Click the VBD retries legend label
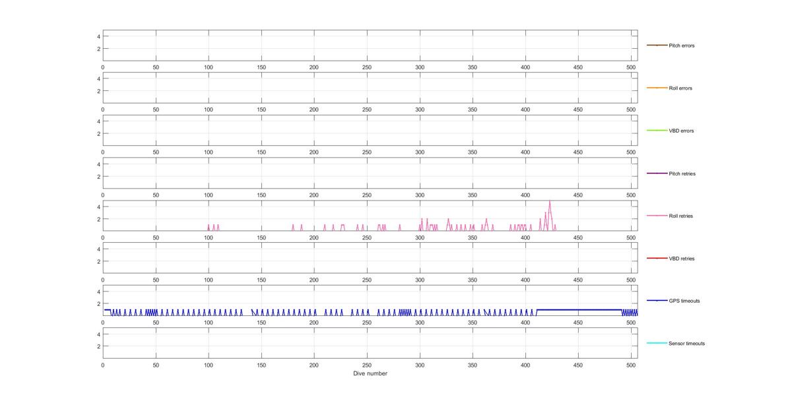Image resolution: width=792 pixels, height=403 pixels. pyautogui.click(x=681, y=259)
